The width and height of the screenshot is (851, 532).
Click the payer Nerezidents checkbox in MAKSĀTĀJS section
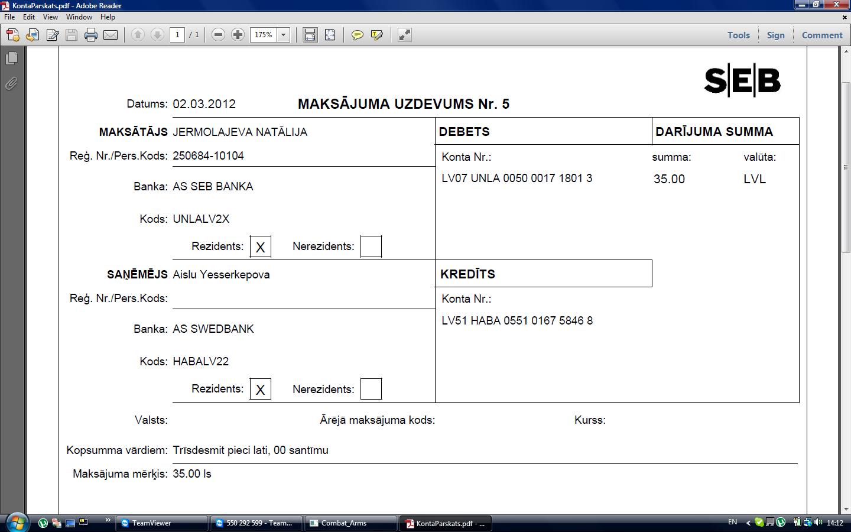click(x=371, y=246)
